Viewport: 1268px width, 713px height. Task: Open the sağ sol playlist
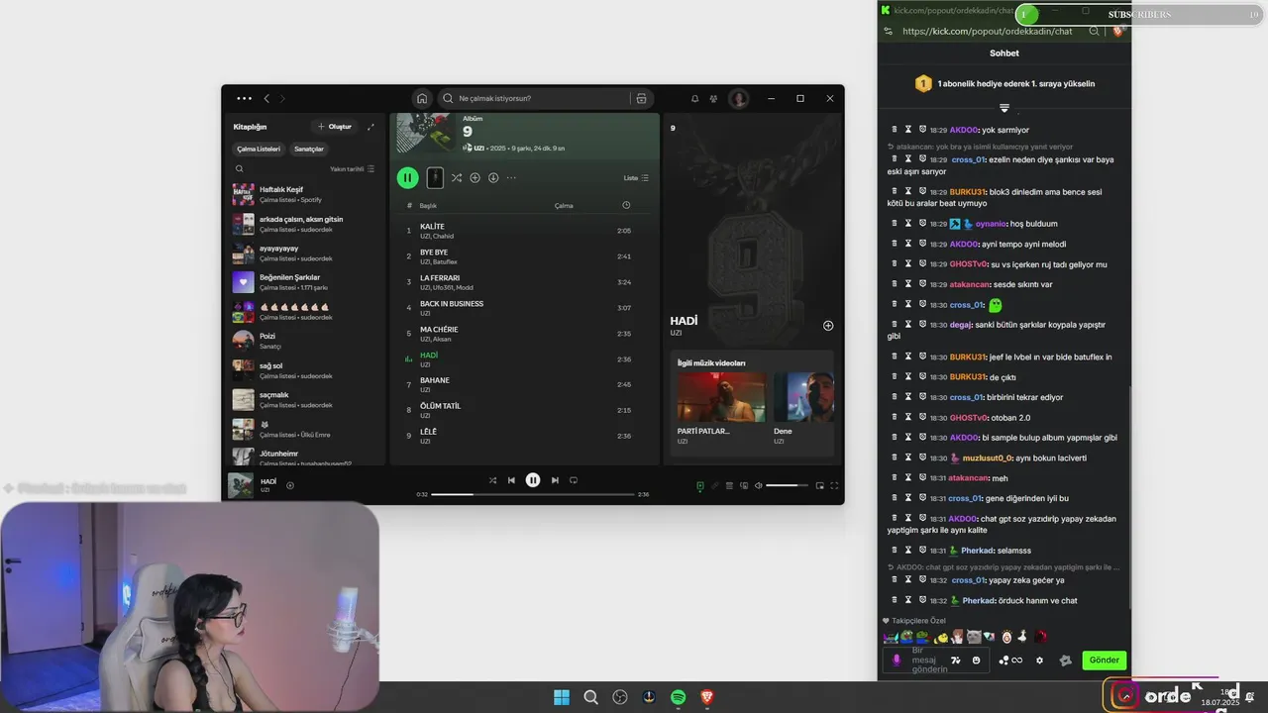[x=307, y=370]
